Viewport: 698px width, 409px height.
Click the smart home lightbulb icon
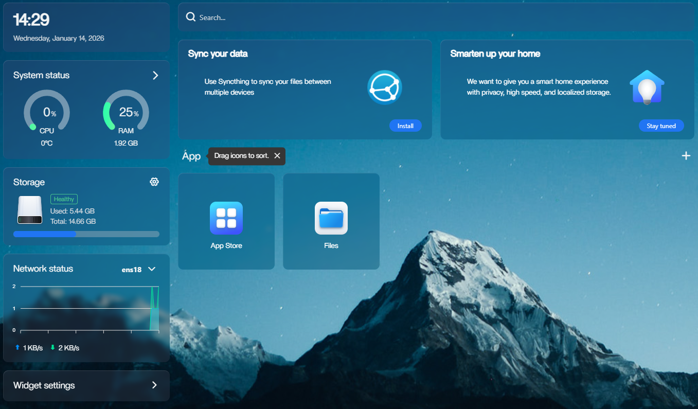point(647,87)
